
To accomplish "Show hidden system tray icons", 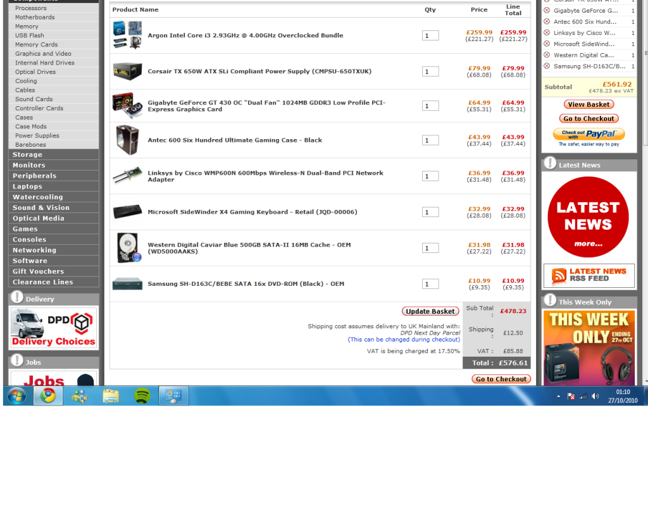I will tap(558, 397).
